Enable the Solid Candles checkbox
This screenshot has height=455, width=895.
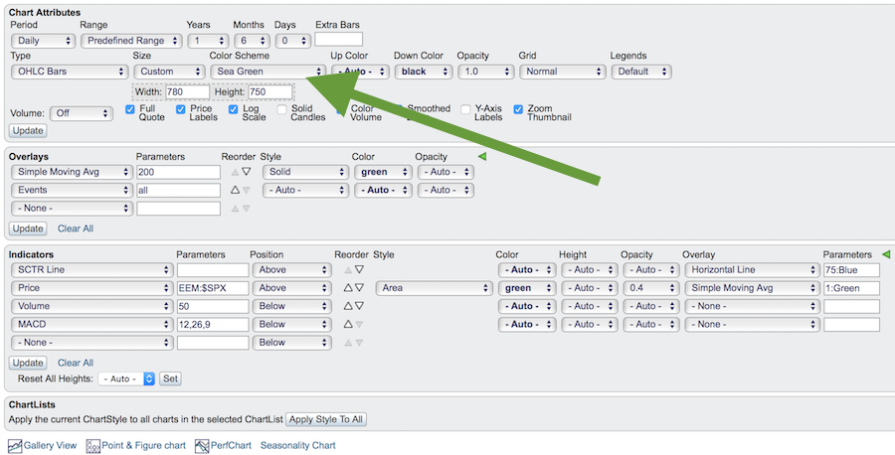click(x=282, y=109)
